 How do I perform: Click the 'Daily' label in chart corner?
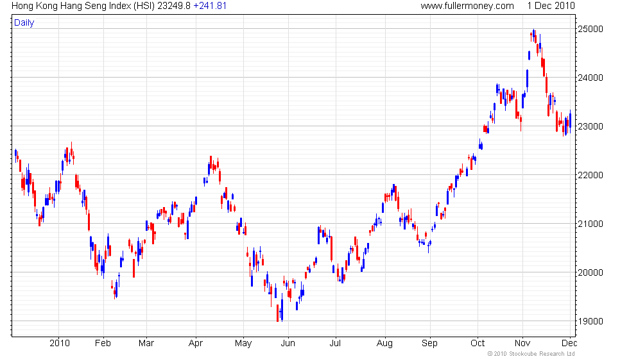pyautogui.click(x=24, y=23)
